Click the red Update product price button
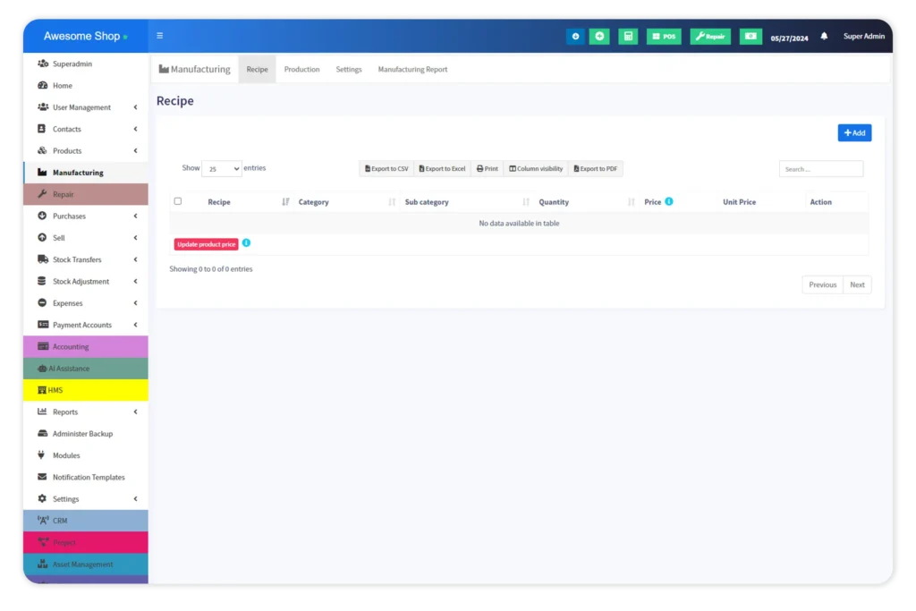Viewport: 916px width, 611px height. click(207, 244)
